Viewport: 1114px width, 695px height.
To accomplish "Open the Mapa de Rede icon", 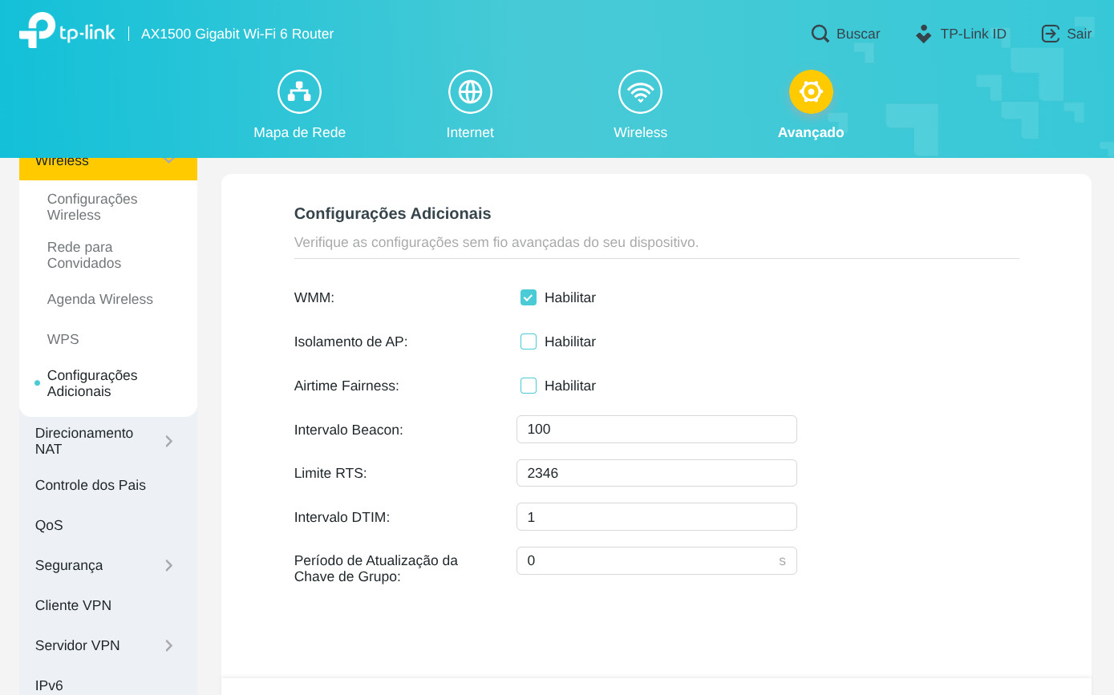I will (299, 92).
